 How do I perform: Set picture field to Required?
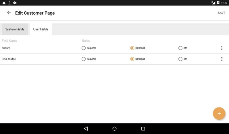click(89, 48)
